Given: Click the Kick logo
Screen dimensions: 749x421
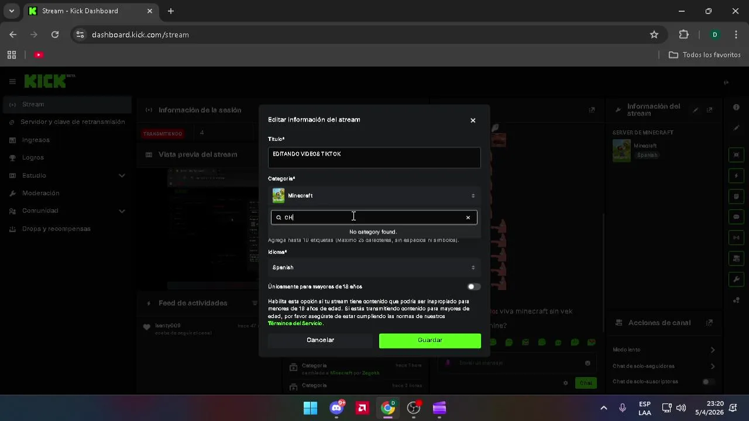Looking at the screenshot, I should [x=46, y=81].
